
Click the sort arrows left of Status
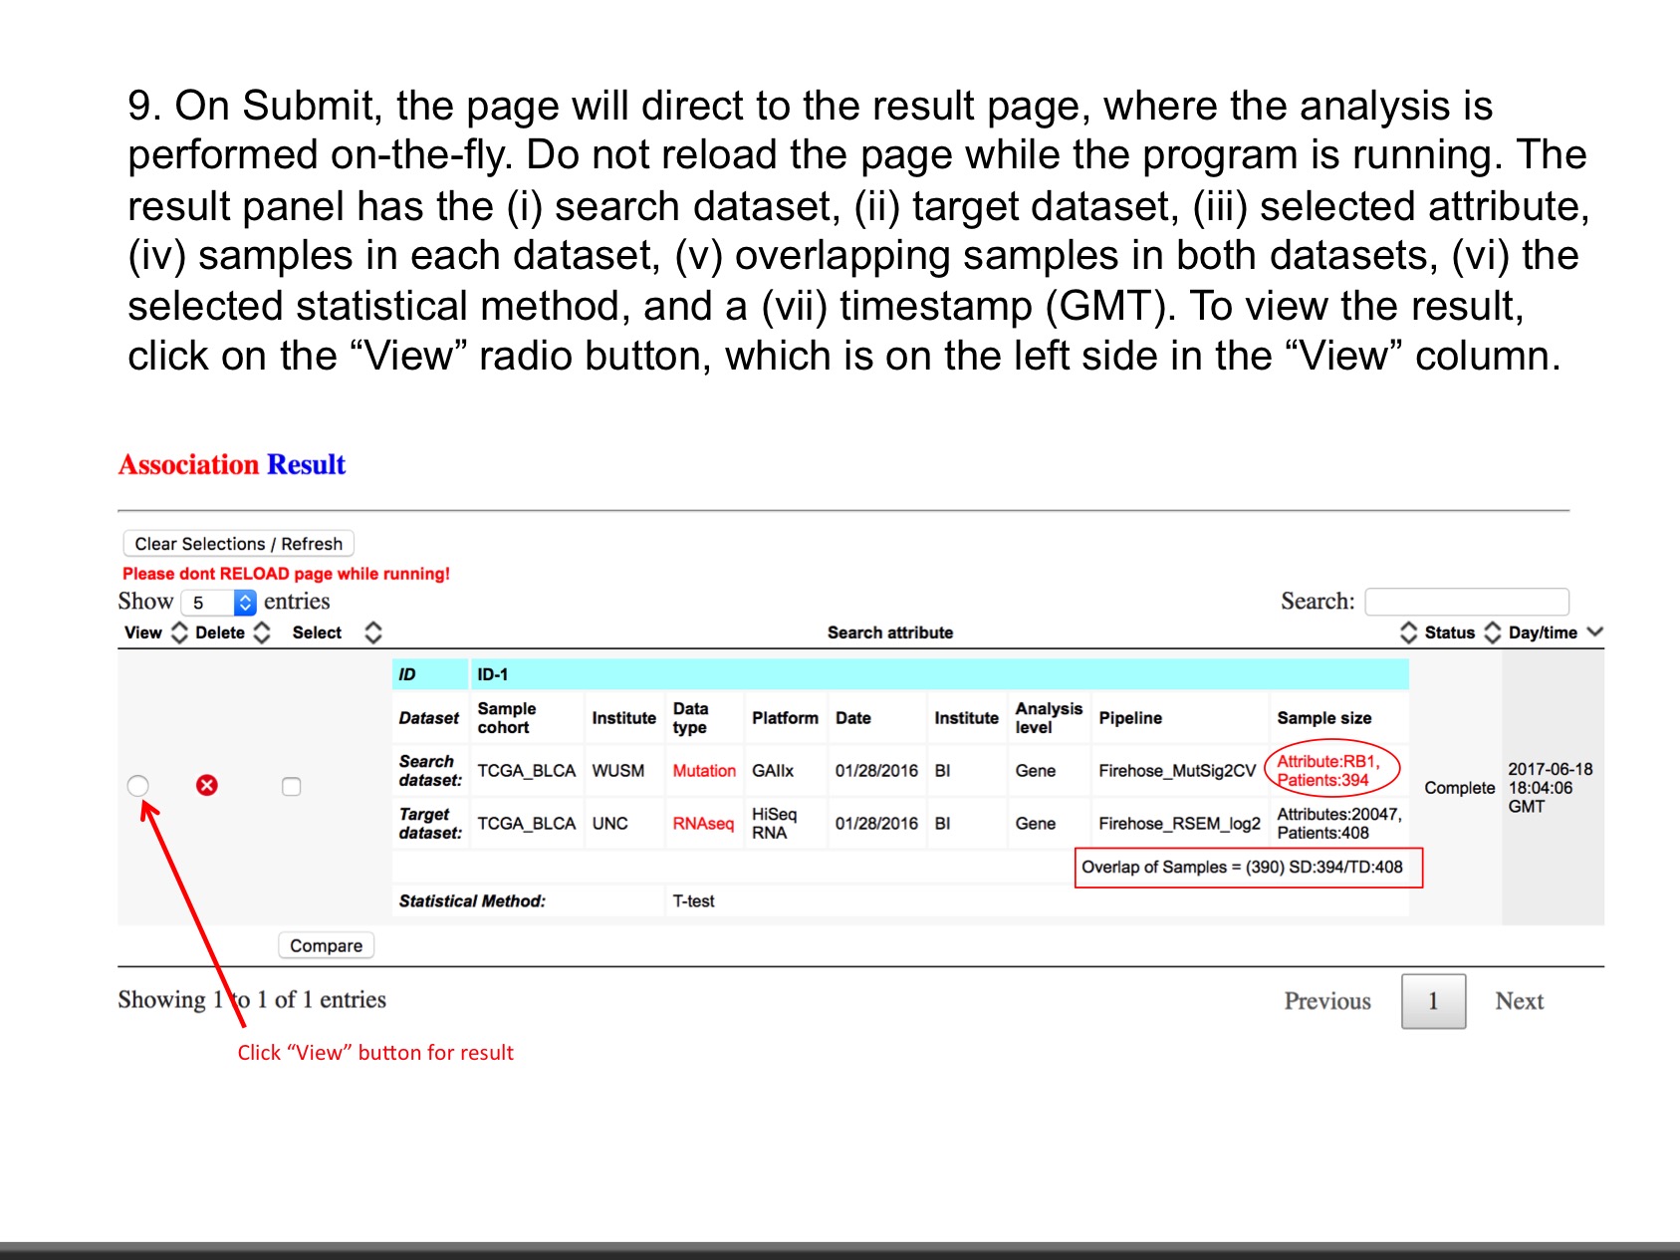pyautogui.click(x=1408, y=632)
